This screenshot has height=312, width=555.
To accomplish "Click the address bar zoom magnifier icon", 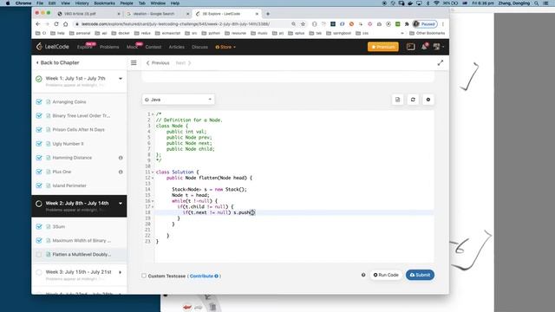I will pyautogui.click(x=293, y=24).
